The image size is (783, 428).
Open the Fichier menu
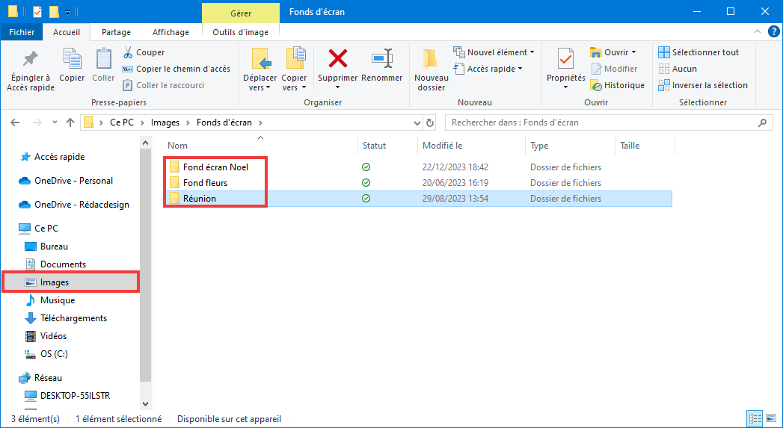tap(22, 32)
